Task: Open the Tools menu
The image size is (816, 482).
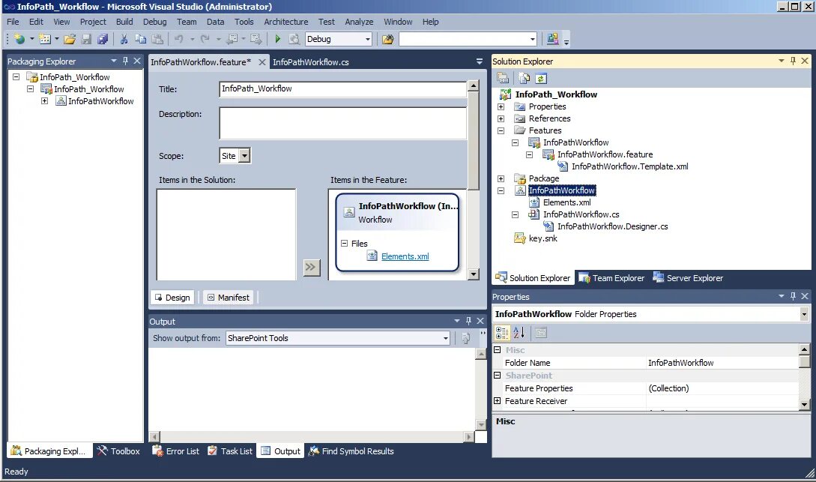Action: [x=244, y=22]
